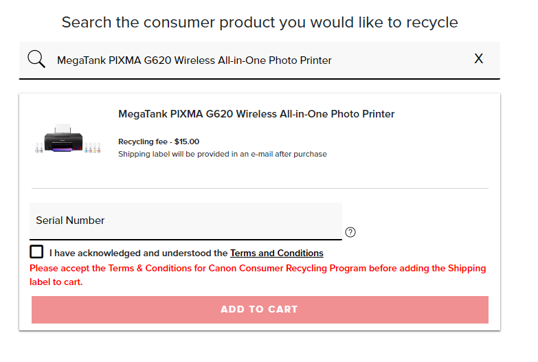This screenshot has width=538, height=362.
Task: Click the 'I have acknowledged and understood' label
Action: [138, 253]
